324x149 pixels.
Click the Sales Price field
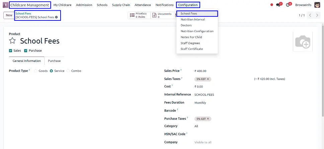tap(221, 71)
